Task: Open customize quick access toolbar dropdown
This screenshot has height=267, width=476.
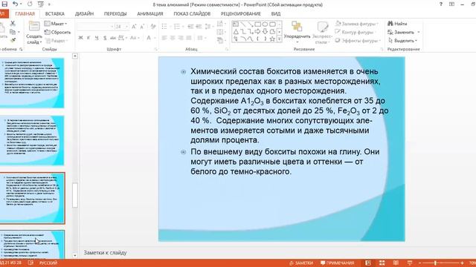Action: [x=49, y=4]
